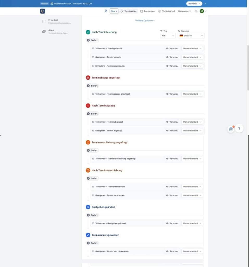Show Vorschau of Gastgeber - Termin abgesagt

(172, 130)
